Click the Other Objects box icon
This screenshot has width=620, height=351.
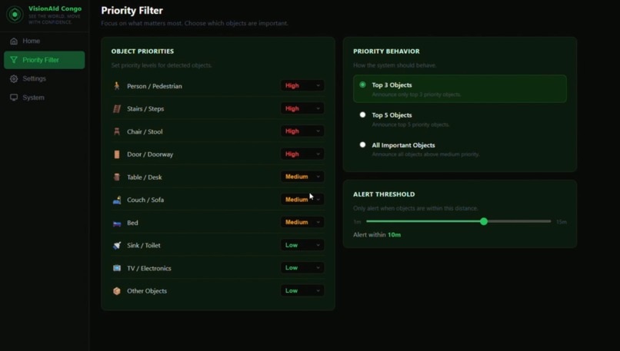click(117, 291)
